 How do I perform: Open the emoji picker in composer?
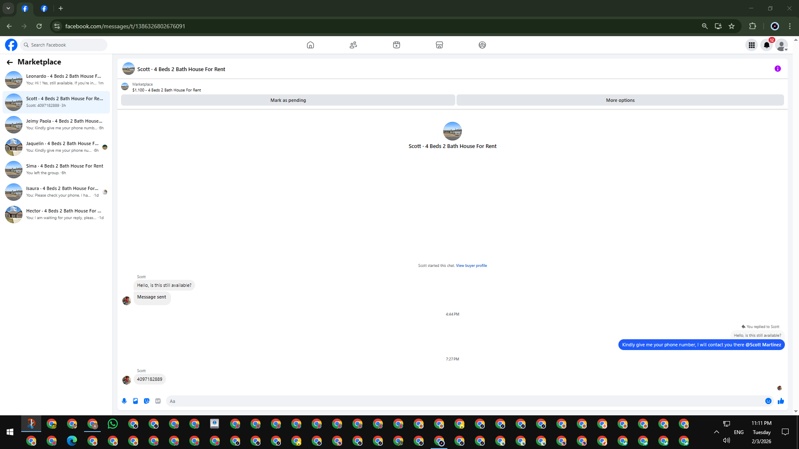(768, 401)
